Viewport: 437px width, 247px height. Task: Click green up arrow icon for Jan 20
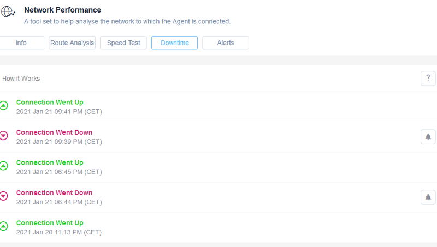point(4,226)
